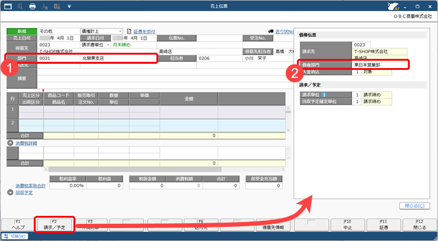
Task: Click detail grid vertical scrollbar down arrow
Action: pyautogui.click(x=288, y=130)
